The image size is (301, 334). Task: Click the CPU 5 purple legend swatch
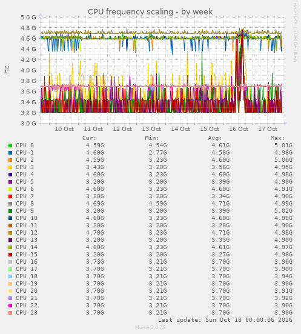click(x=10, y=182)
